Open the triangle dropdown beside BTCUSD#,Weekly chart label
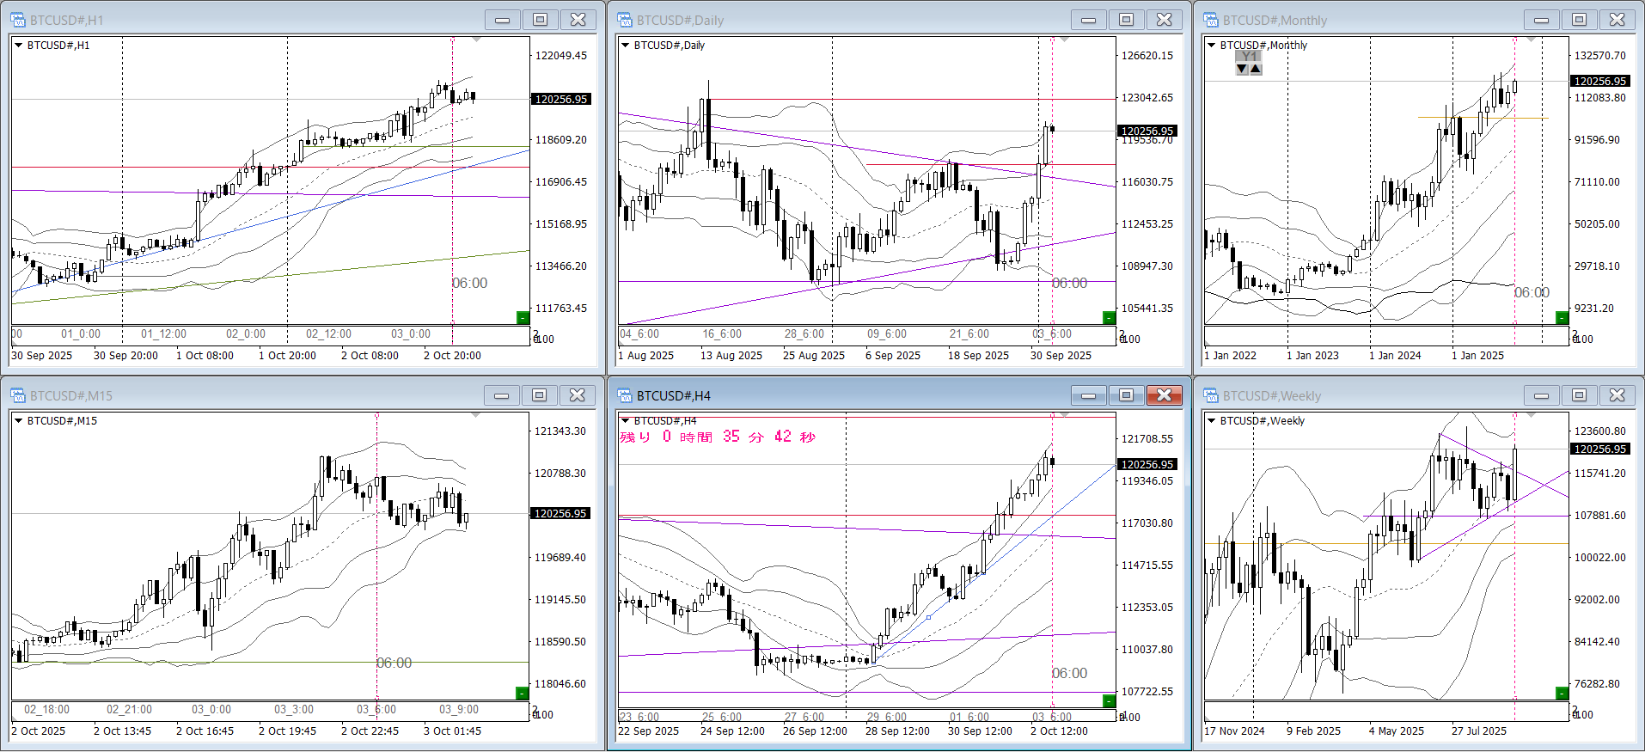Image resolution: width=1645 pixels, height=752 pixels. click(x=1212, y=421)
